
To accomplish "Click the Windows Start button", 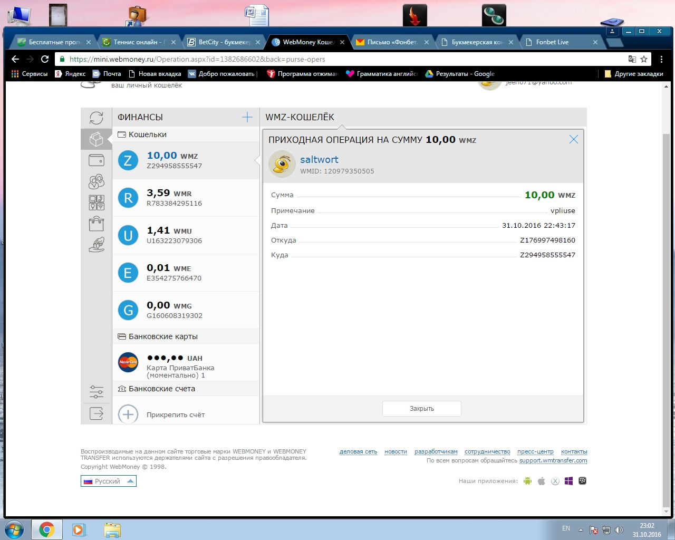I will click(x=14, y=529).
